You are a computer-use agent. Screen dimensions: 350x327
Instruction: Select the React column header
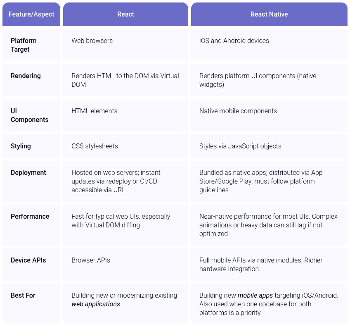tap(125, 14)
